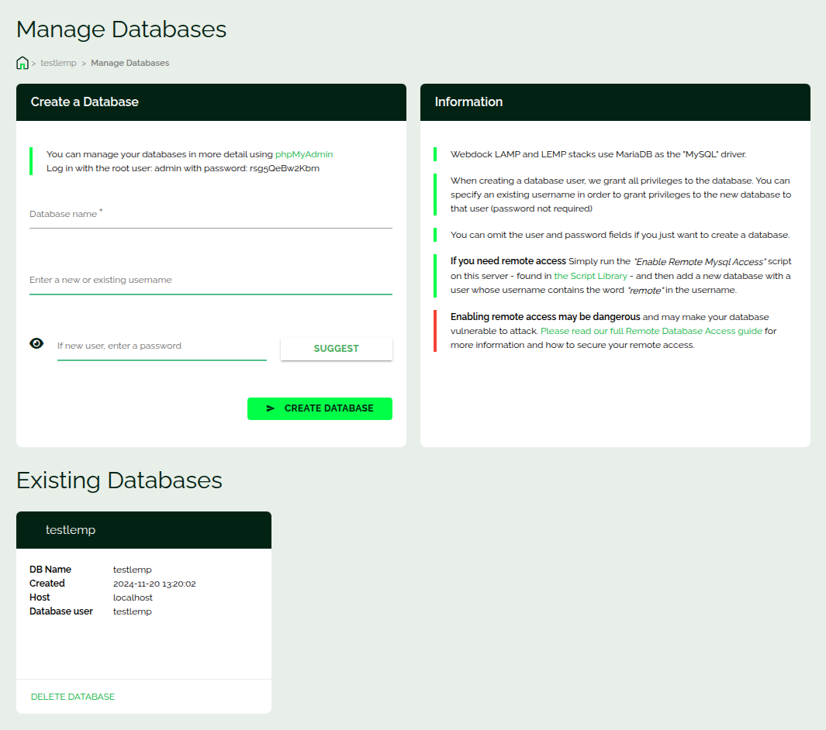Image resolution: width=826 pixels, height=730 pixels.
Task: Open the testlemp breadcrumb link
Action: pyautogui.click(x=58, y=63)
